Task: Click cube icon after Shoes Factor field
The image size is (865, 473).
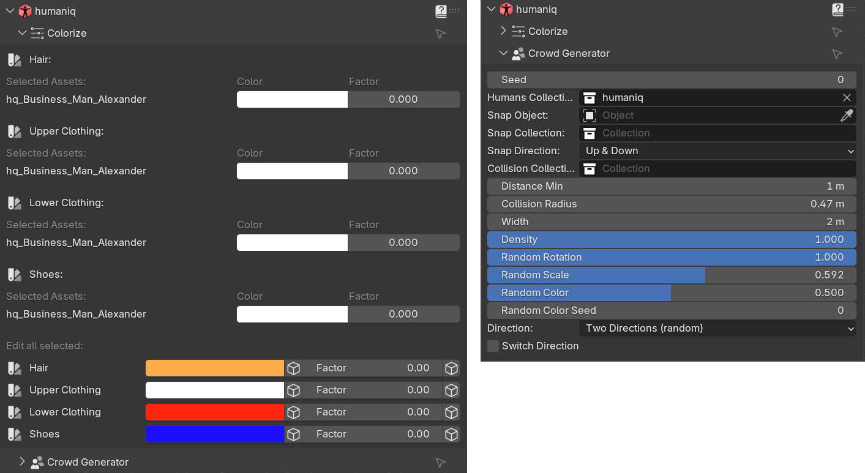Action: click(451, 434)
